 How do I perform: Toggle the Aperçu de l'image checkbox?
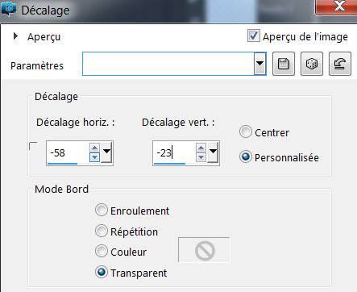tap(253, 35)
